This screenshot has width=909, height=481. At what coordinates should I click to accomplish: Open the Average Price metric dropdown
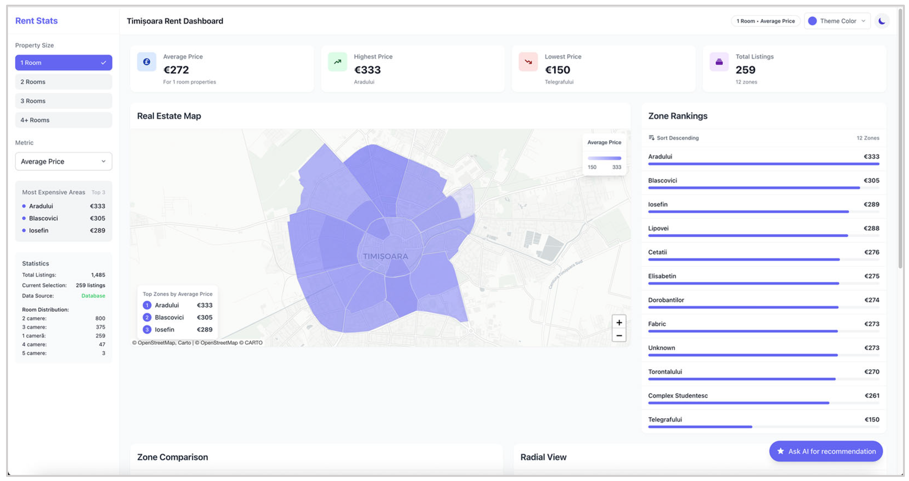(64, 161)
